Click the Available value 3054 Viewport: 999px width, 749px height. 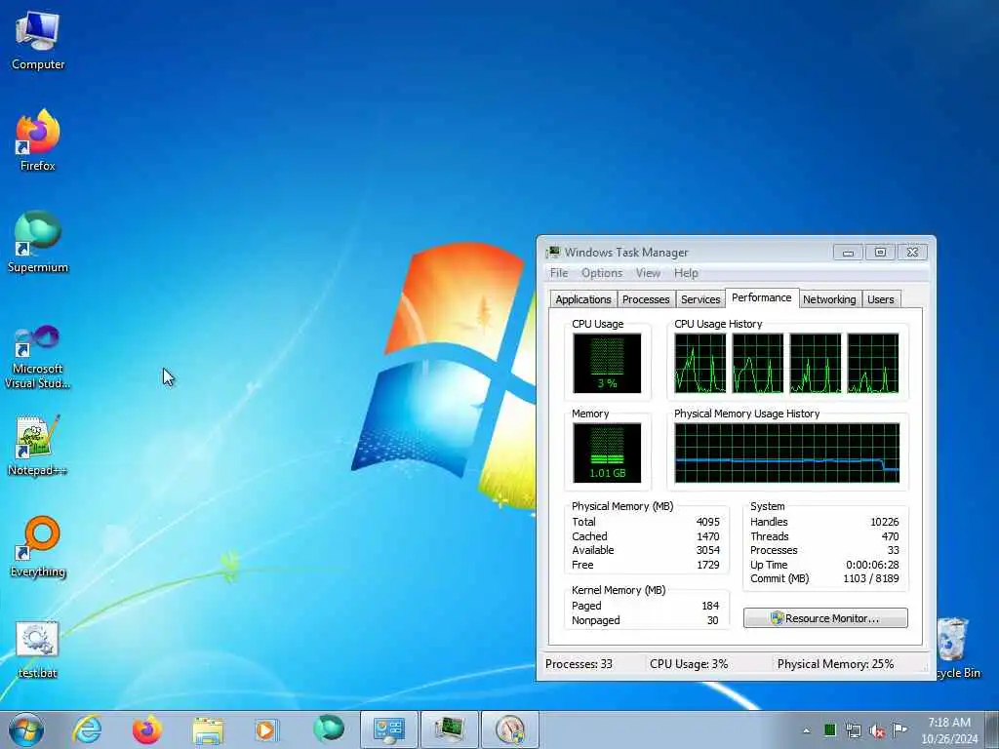pyautogui.click(x=707, y=550)
